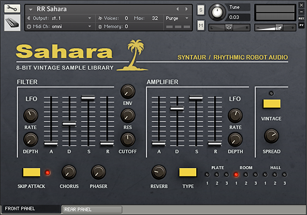Select Hall 3 reverb LED
Screen dimensions: 307x215
(284, 174)
